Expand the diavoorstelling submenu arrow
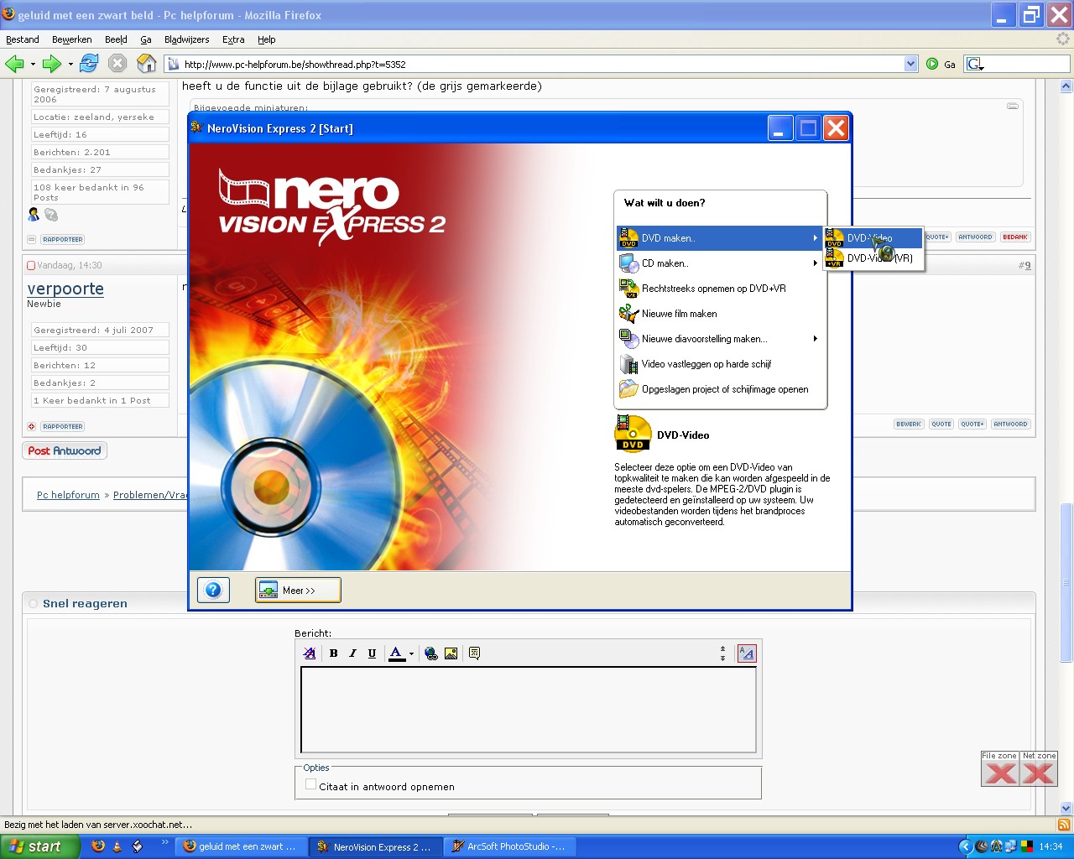This screenshot has width=1074, height=859. point(815,339)
